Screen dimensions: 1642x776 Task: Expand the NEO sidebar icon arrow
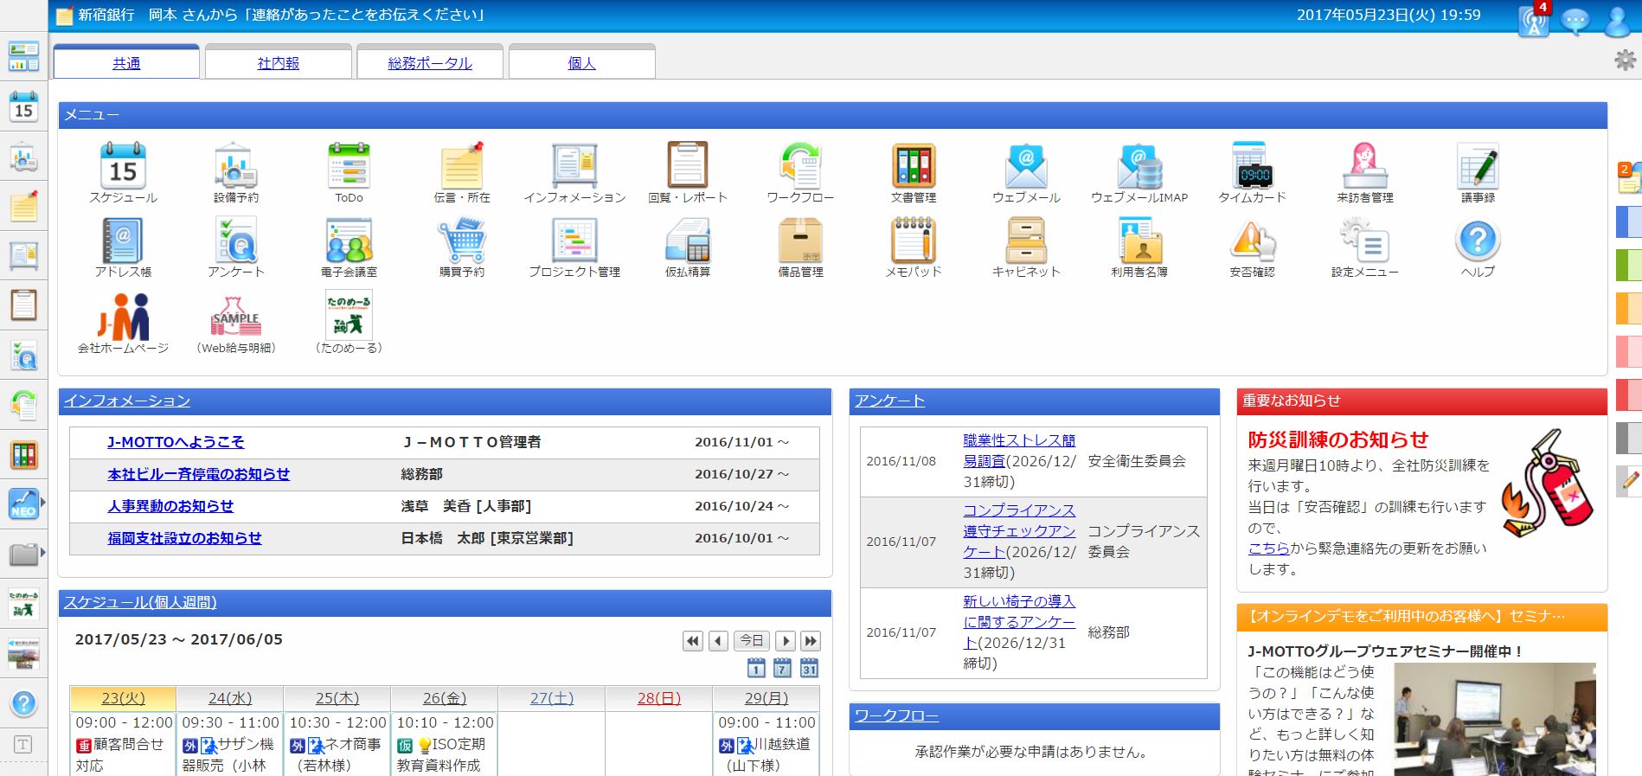coord(43,503)
